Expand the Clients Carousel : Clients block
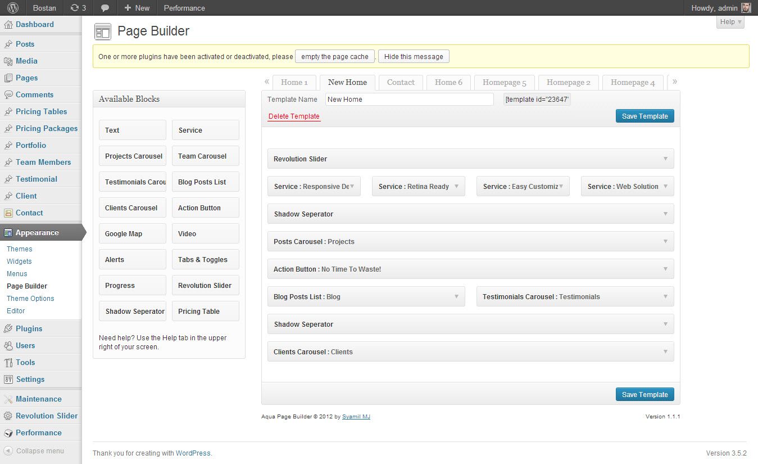The image size is (758, 464). point(665,352)
